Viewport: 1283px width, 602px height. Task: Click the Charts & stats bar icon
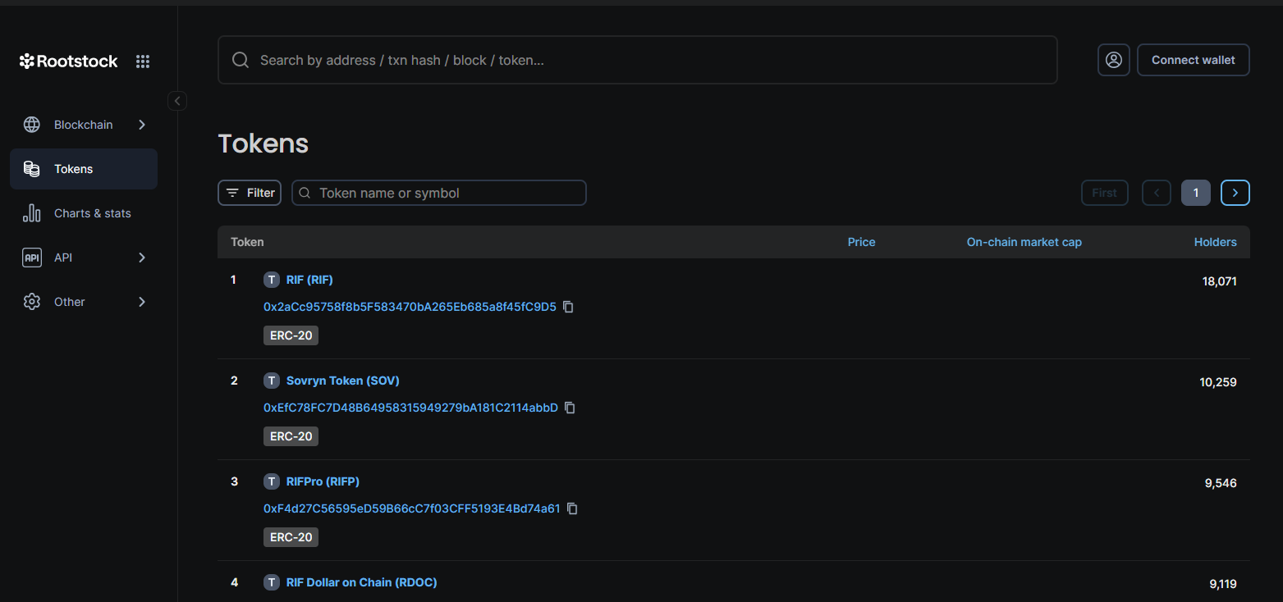click(32, 213)
